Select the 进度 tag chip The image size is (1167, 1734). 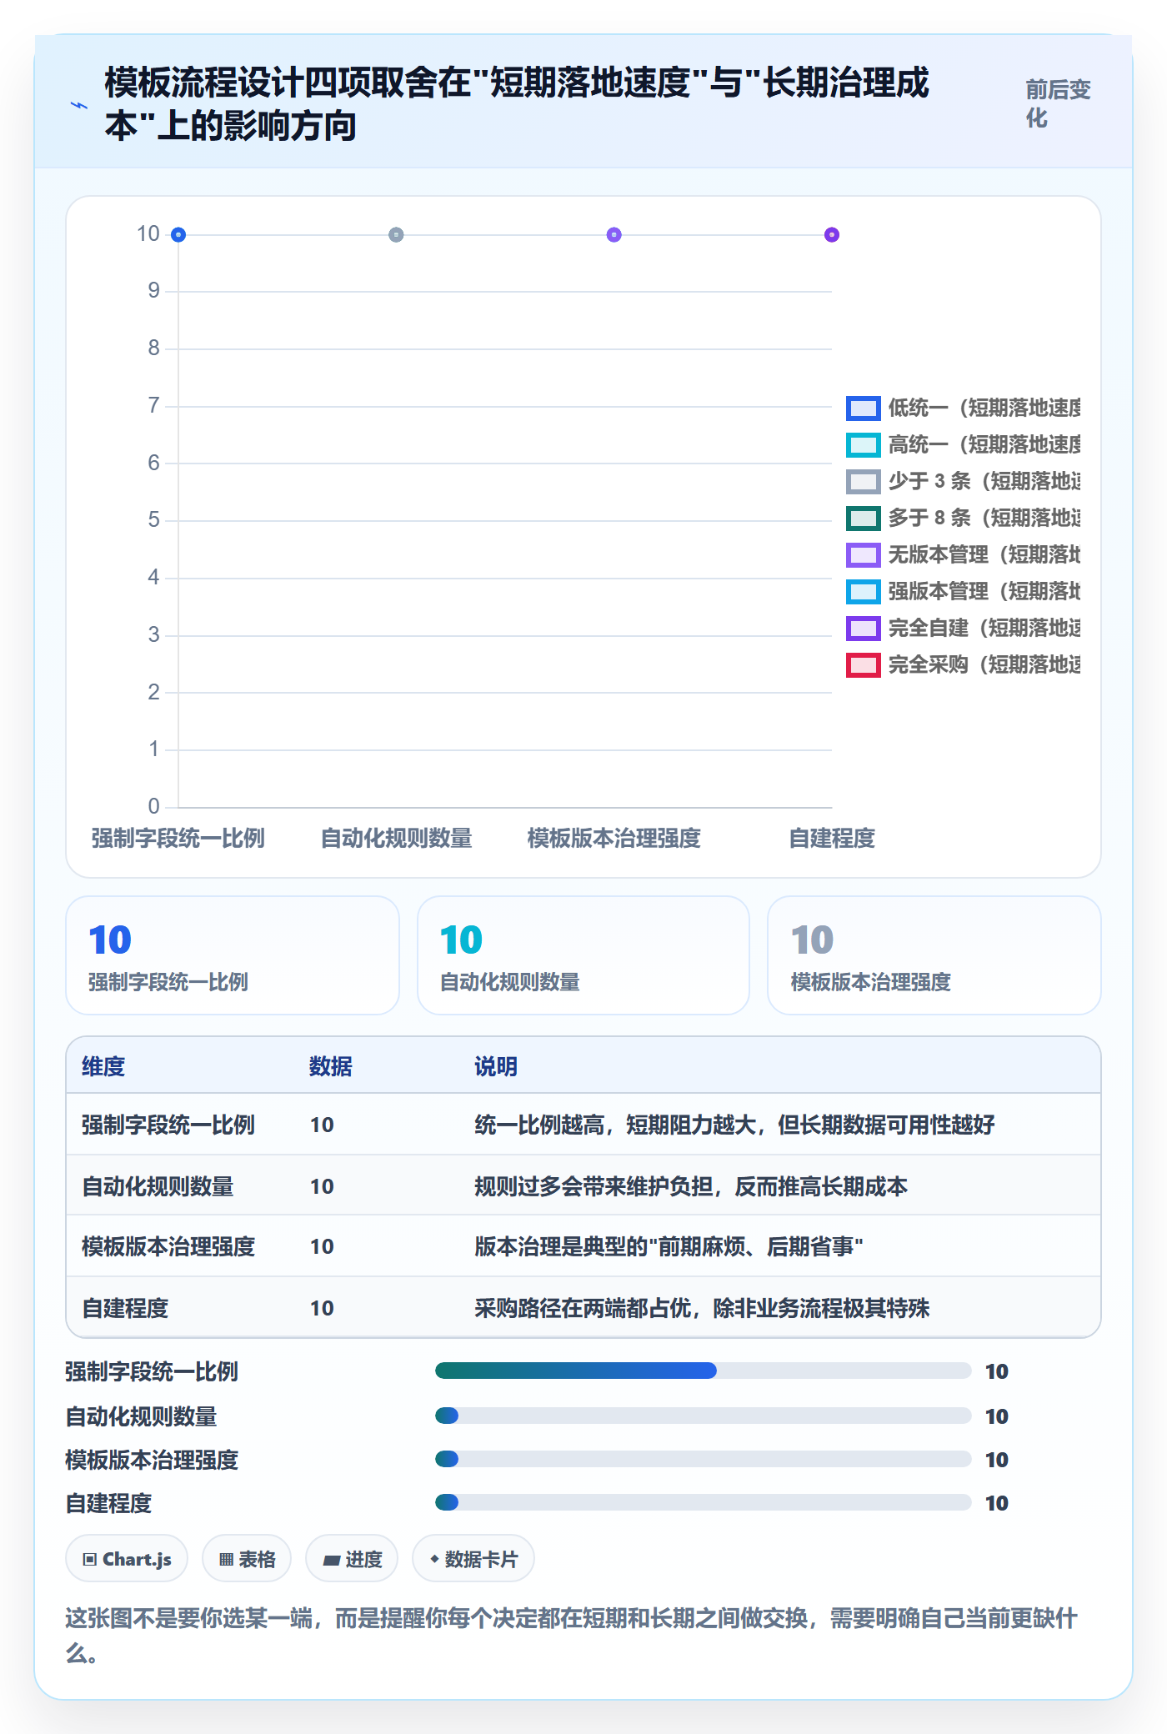click(352, 1558)
